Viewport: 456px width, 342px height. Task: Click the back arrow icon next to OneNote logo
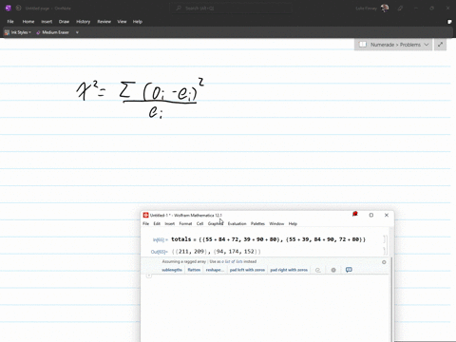tap(18, 9)
